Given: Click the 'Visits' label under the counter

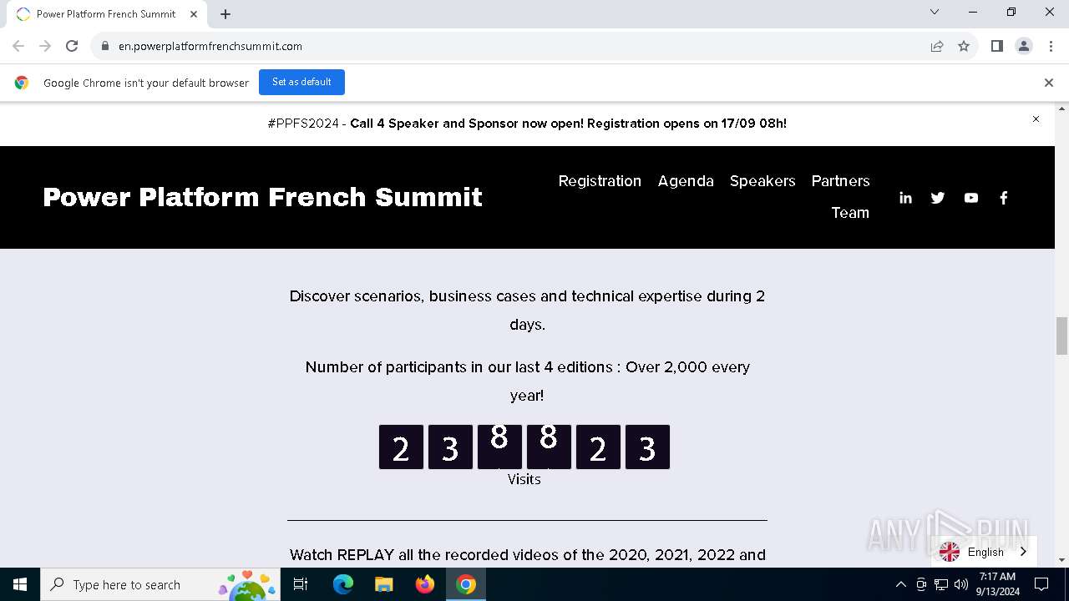Looking at the screenshot, I should click(x=524, y=480).
